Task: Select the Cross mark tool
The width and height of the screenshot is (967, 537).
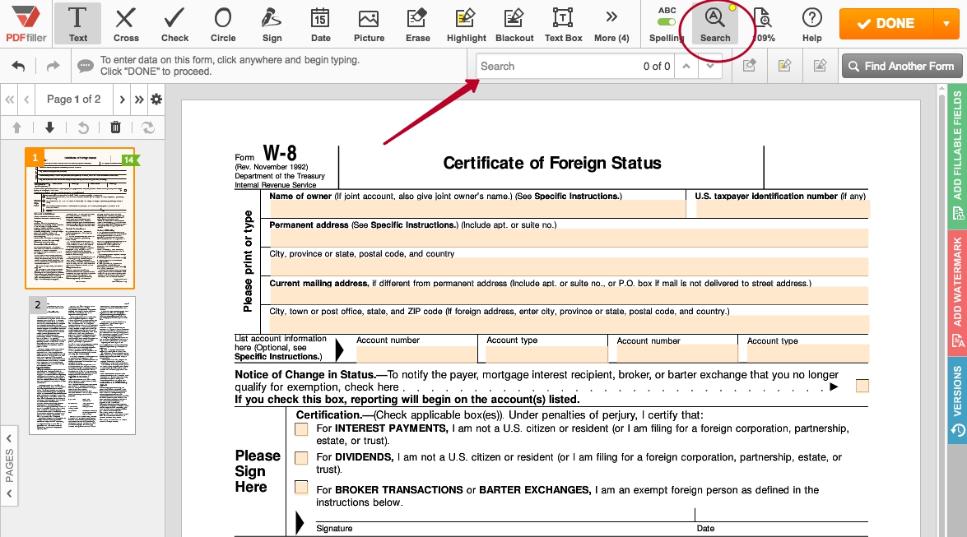Action: pyautogui.click(x=126, y=23)
